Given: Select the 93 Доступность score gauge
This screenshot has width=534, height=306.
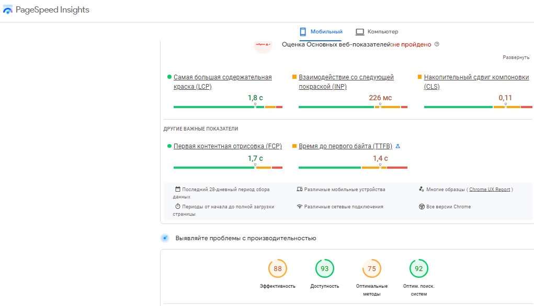Looking at the screenshot, I should click(325, 268).
